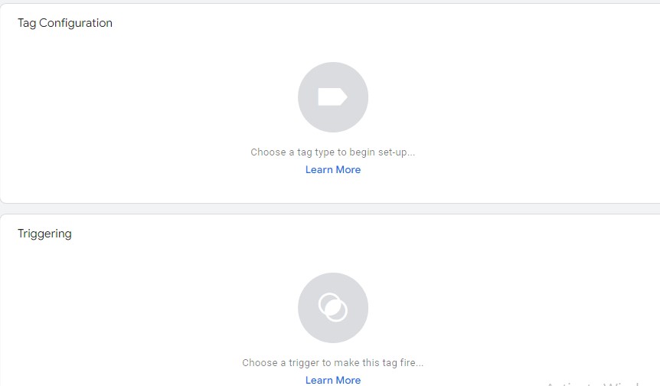Select the gray circle in Triggering section

point(333,308)
